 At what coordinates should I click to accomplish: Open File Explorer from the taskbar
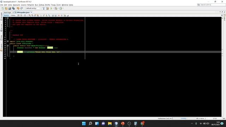point(110,123)
